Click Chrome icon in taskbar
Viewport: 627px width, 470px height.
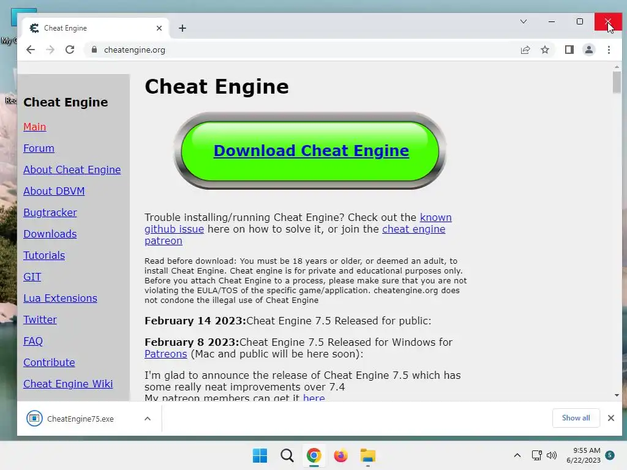click(x=314, y=455)
